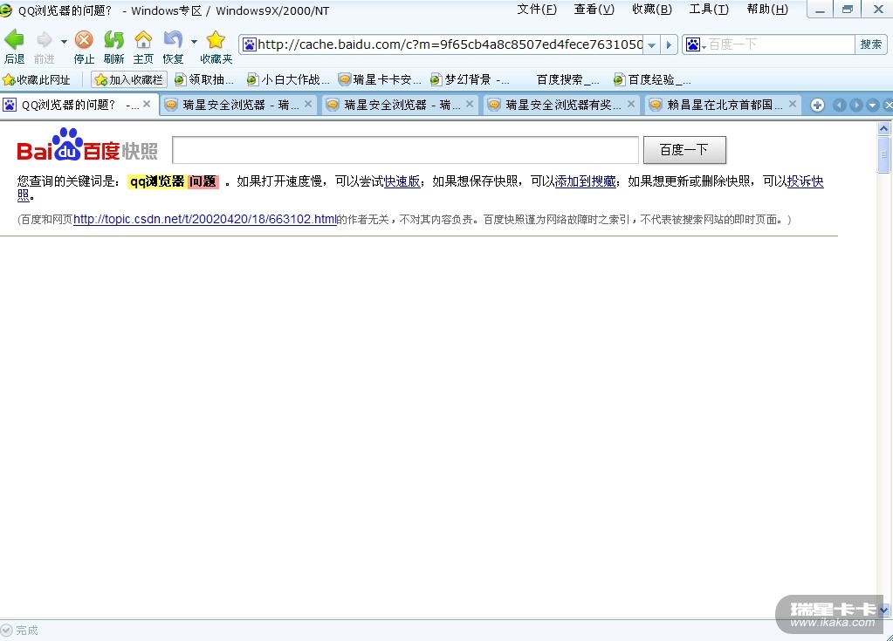Open the 百度经验_ bookmark

click(x=653, y=80)
